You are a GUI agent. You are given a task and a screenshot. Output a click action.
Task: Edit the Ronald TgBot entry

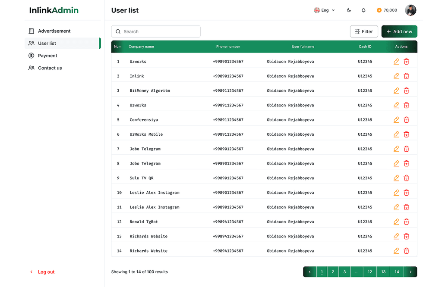[396, 222]
